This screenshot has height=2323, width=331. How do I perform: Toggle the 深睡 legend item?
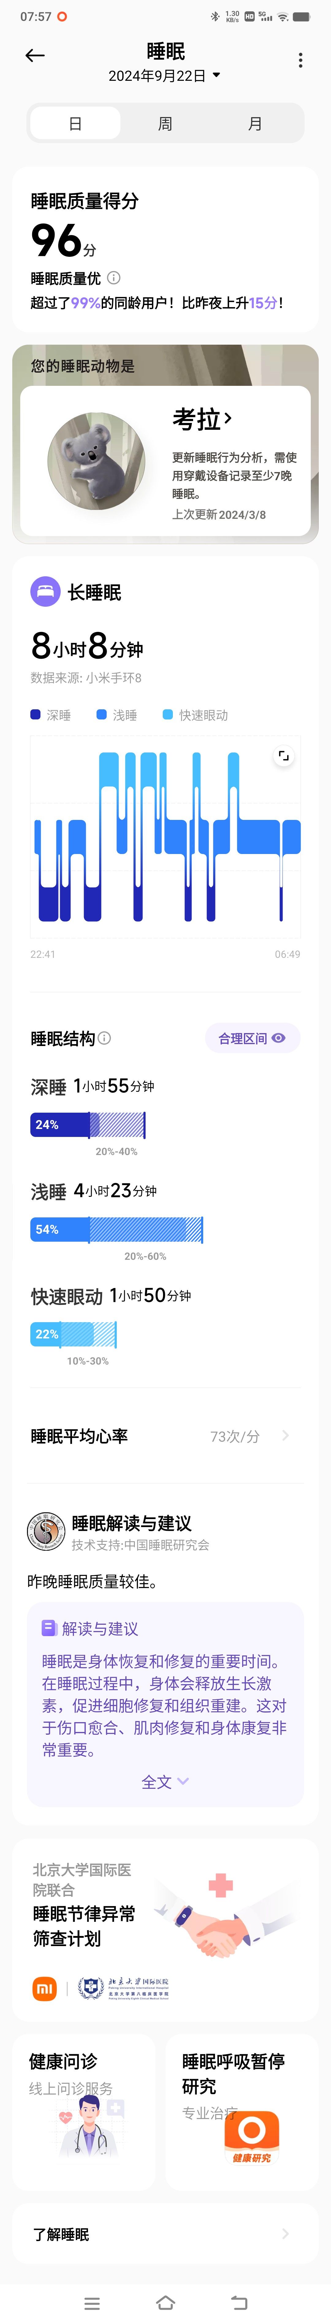(50, 715)
